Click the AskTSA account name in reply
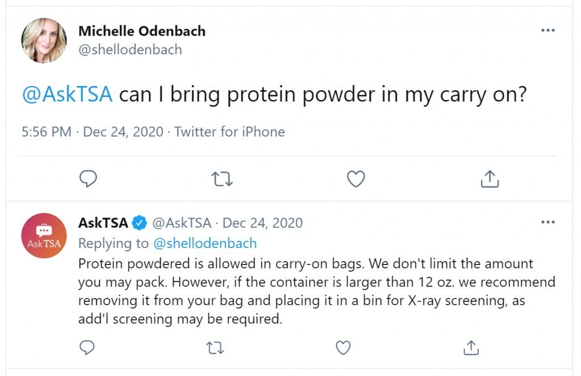The height and width of the screenshot is (376, 581). (x=103, y=223)
